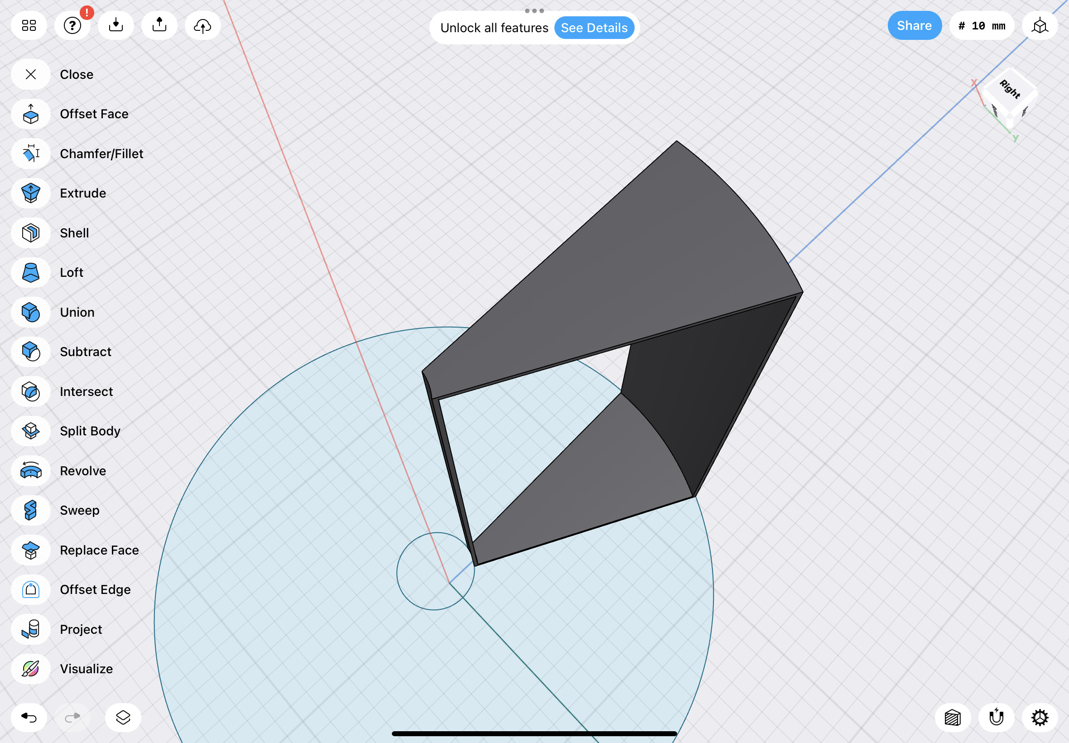Open the layers/items panel button
This screenshot has height=743, width=1069.
123,717
